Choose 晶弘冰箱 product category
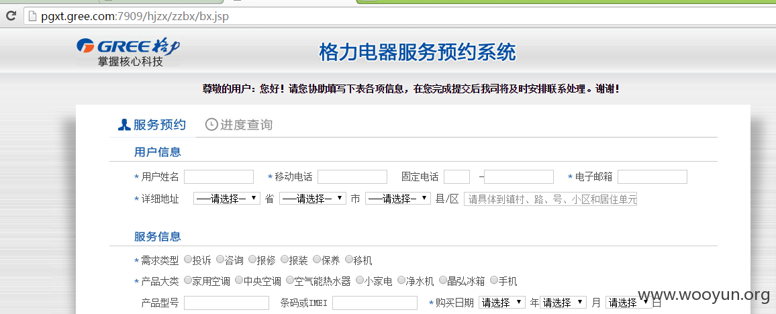The width and height of the screenshot is (776, 314). pos(443,280)
